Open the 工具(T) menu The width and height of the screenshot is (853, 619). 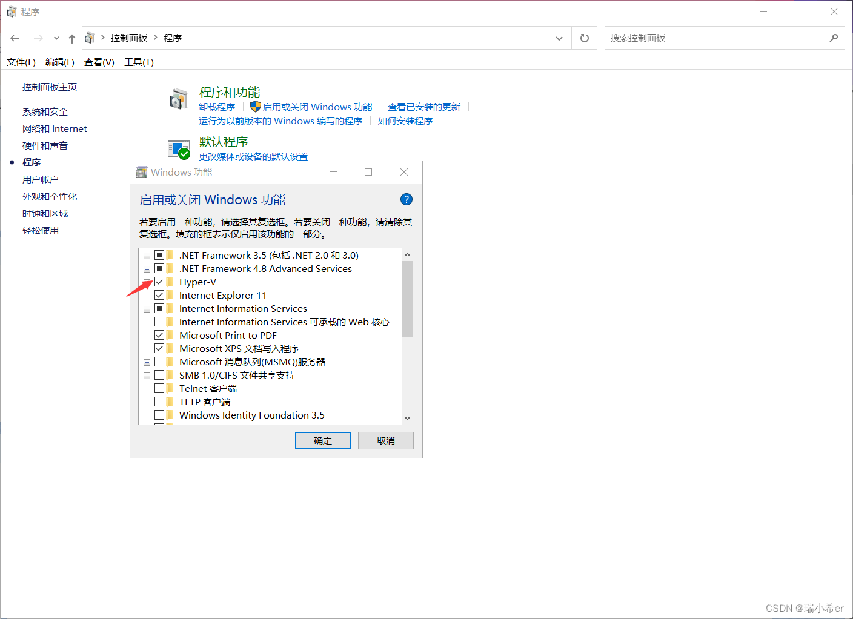(x=139, y=62)
